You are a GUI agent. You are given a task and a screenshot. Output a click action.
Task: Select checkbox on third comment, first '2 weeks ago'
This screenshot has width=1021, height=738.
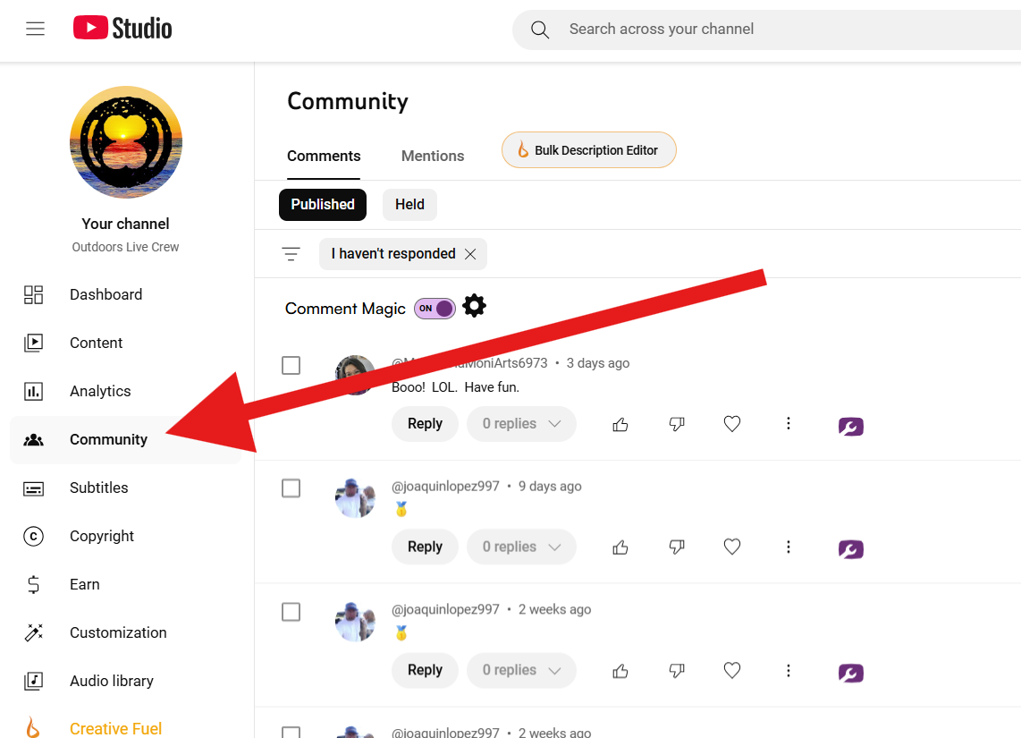291,612
